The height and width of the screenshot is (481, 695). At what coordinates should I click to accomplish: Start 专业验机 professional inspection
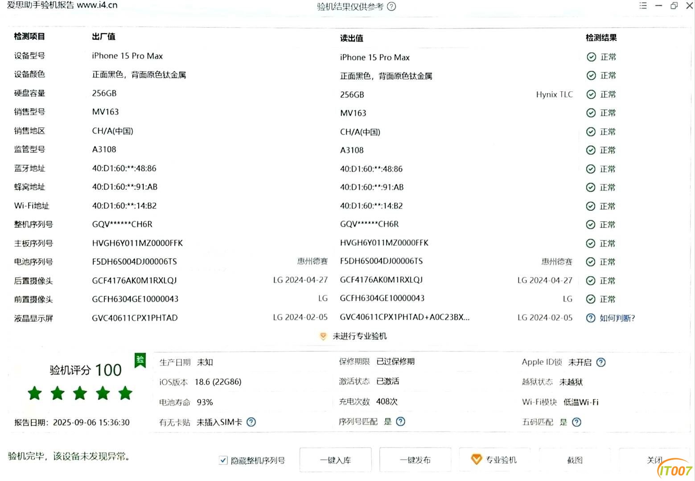(x=495, y=460)
